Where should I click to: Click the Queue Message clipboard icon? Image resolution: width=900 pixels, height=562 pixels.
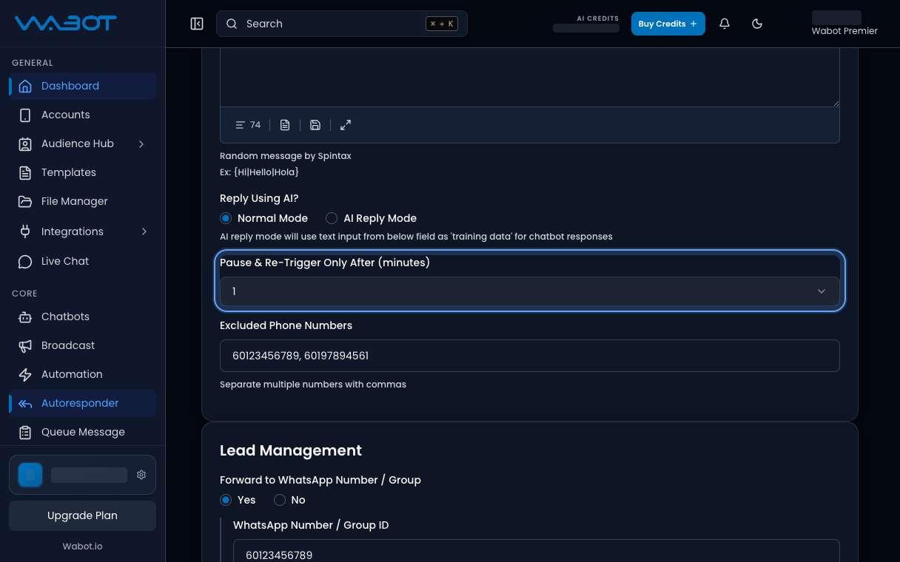click(x=25, y=432)
